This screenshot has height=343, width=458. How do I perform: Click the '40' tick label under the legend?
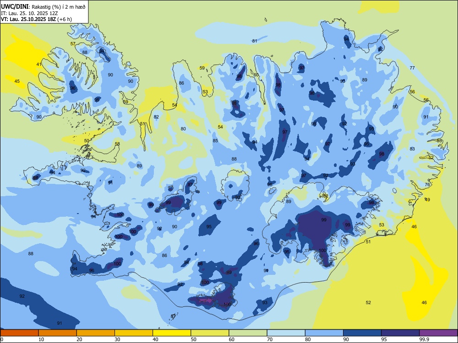click(x=155, y=339)
